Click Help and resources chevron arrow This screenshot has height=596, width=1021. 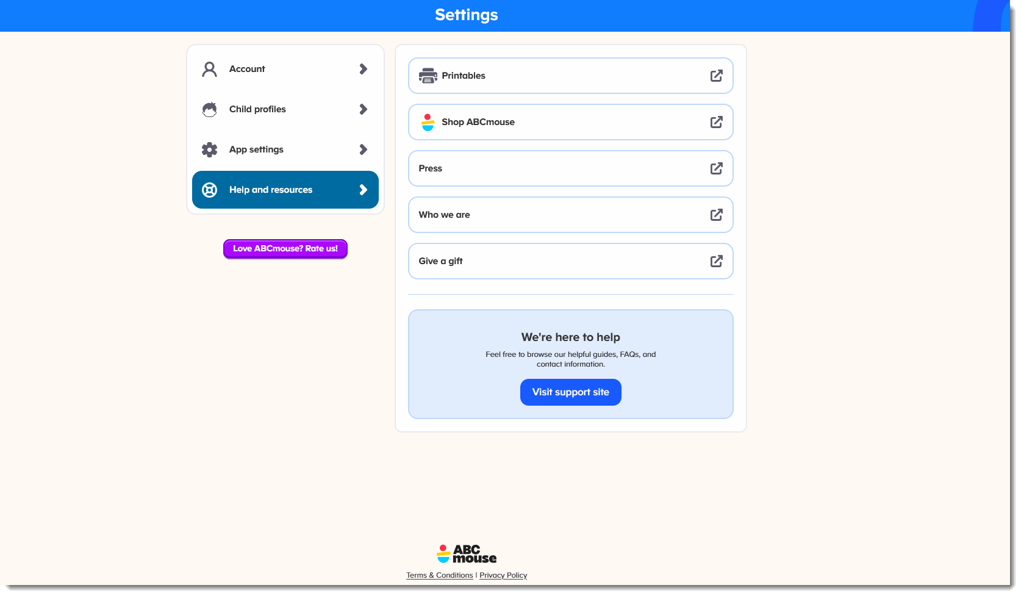pos(364,190)
